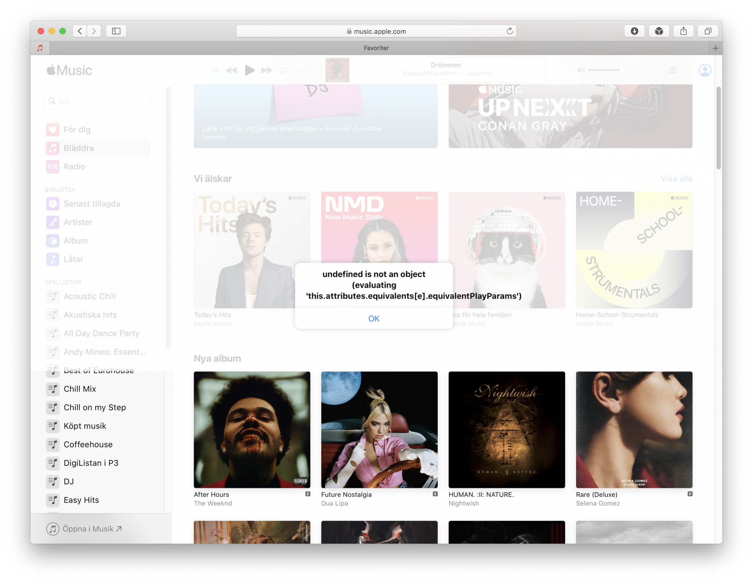Click the cube extension icon
Image resolution: width=753 pixels, height=584 pixels.
pos(659,31)
